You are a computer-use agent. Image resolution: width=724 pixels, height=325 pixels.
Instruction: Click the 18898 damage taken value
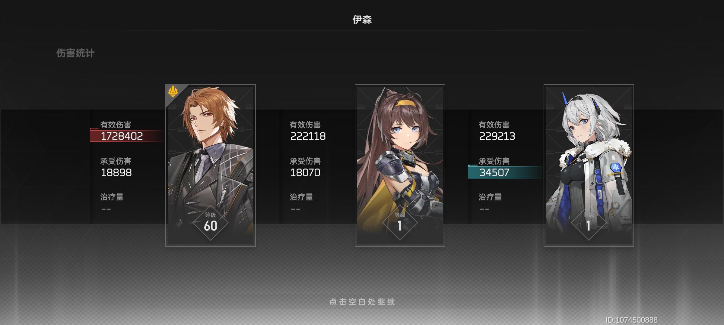116,172
